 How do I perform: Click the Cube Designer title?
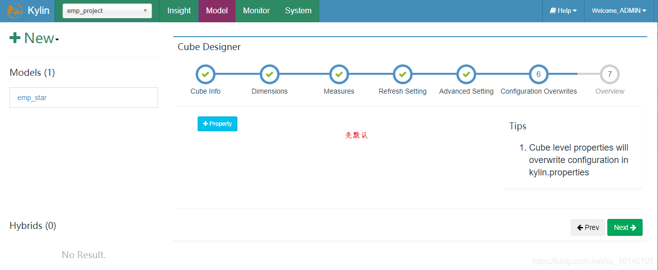coord(209,47)
